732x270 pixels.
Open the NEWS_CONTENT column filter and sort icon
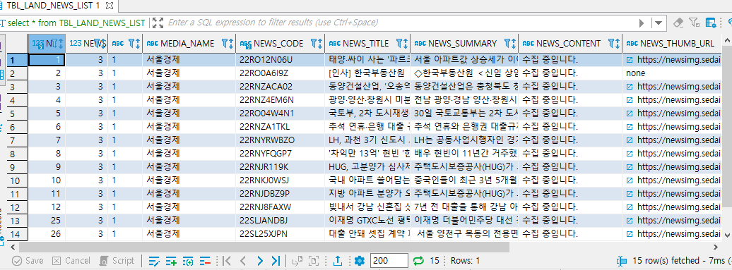614,43
